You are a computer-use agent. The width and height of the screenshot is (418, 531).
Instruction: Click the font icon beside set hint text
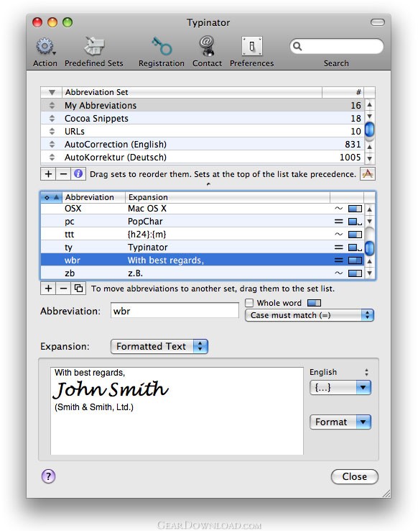(367, 174)
